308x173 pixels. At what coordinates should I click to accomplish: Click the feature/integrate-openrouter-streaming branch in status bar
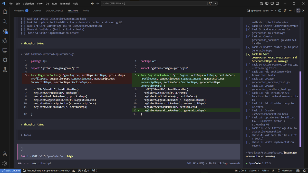(x=47, y=170)
